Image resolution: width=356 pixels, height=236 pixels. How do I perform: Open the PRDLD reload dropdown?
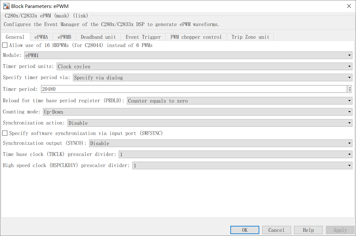coord(240,101)
